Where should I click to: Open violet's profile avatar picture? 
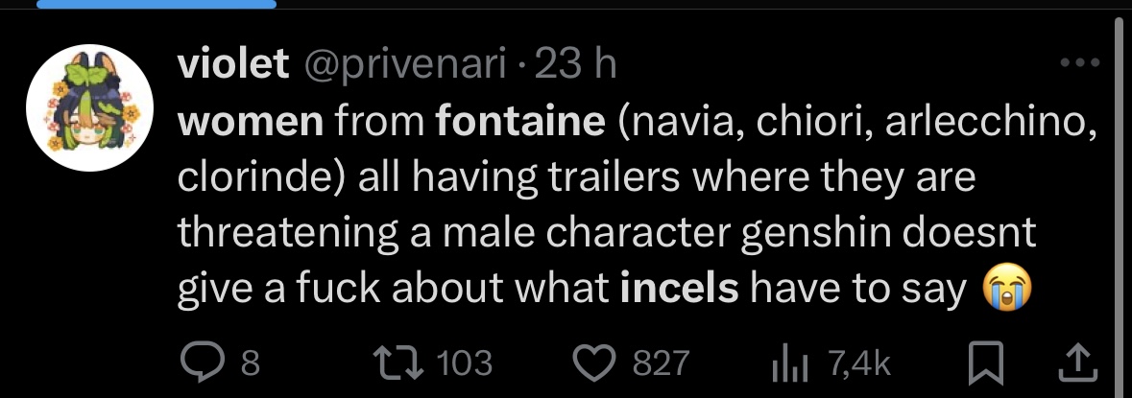coord(84,112)
